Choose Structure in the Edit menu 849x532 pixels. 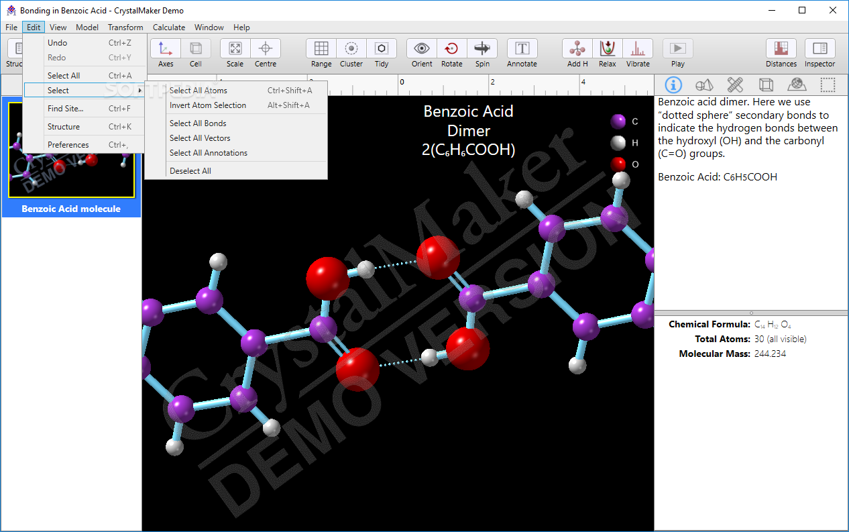click(84, 127)
